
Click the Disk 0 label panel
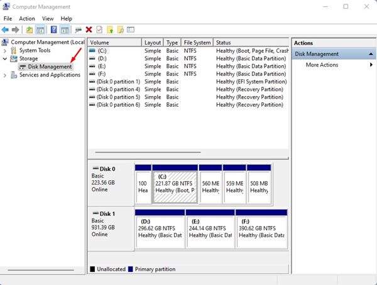click(111, 184)
